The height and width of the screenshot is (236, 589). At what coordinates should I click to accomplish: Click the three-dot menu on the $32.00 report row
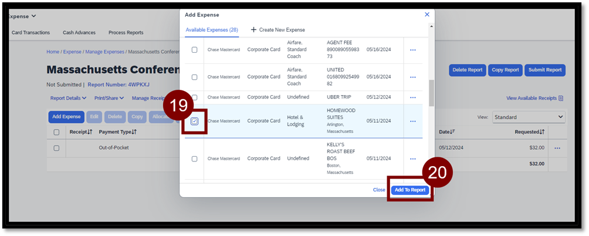pos(557,148)
